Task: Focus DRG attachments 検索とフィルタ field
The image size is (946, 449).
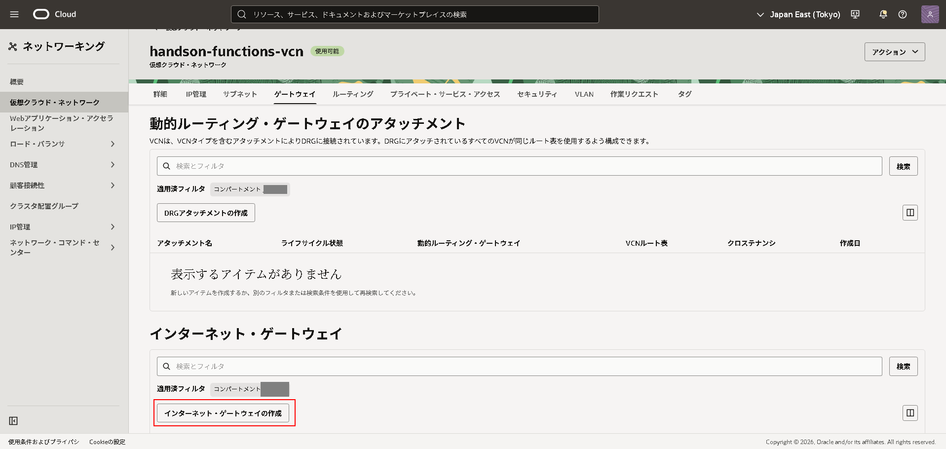Action: [x=520, y=166]
